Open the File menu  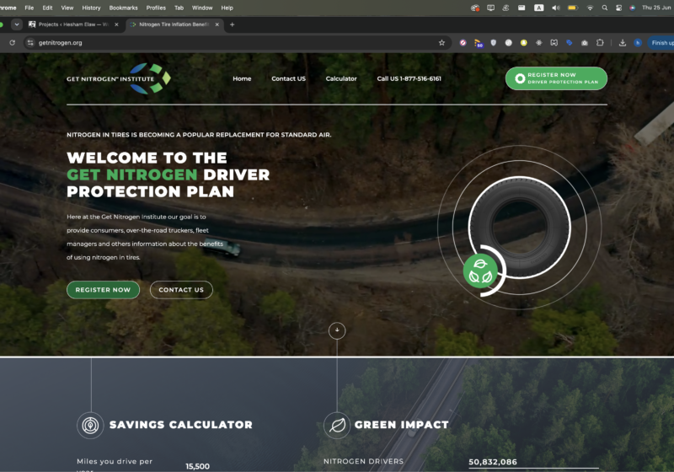pyautogui.click(x=29, y=8)
